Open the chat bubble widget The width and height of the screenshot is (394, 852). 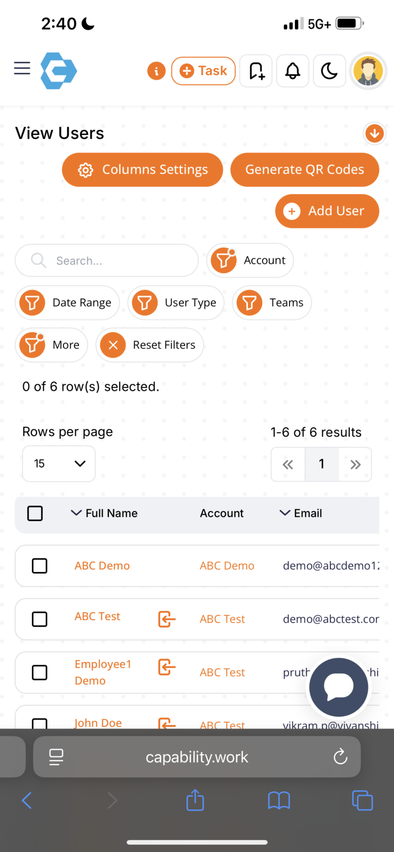click(339, 687)
